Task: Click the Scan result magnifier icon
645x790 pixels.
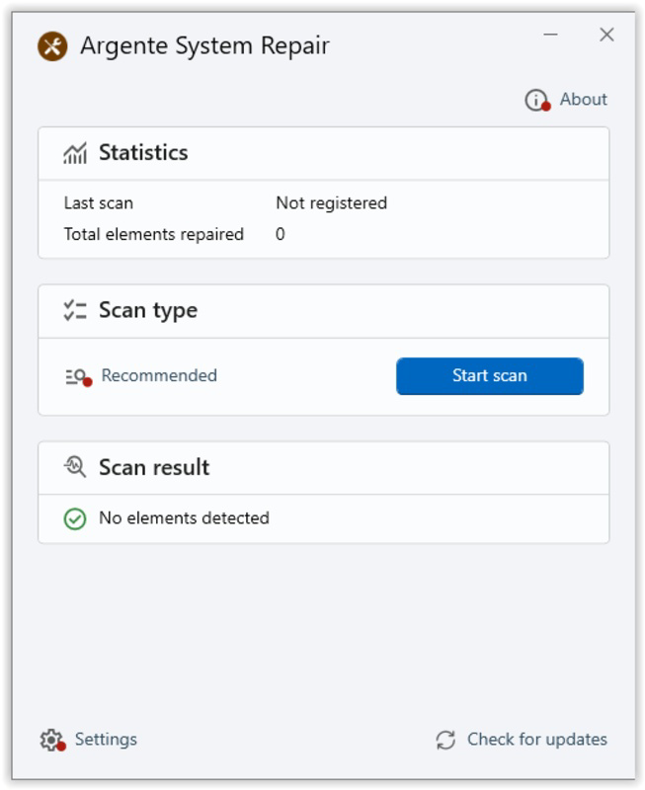Action: [x=75, y=467]
